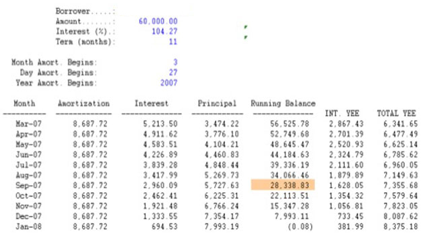
Task: Select the Mar-07 month cell
Action: tap(28, 124)
